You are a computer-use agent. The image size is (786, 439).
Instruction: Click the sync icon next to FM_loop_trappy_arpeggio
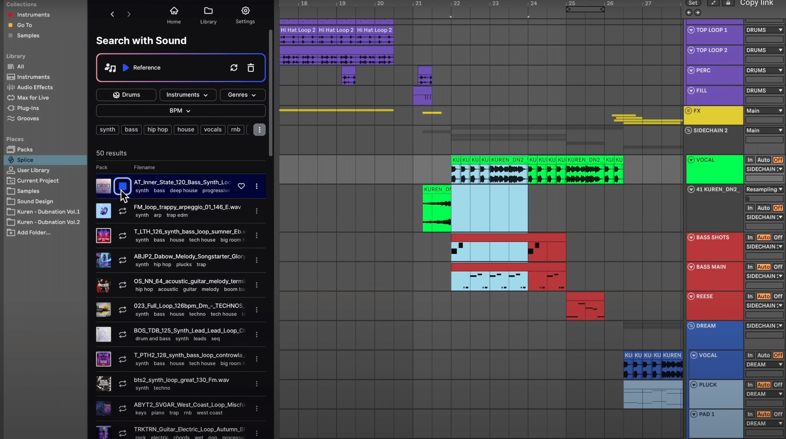[123, 211]
